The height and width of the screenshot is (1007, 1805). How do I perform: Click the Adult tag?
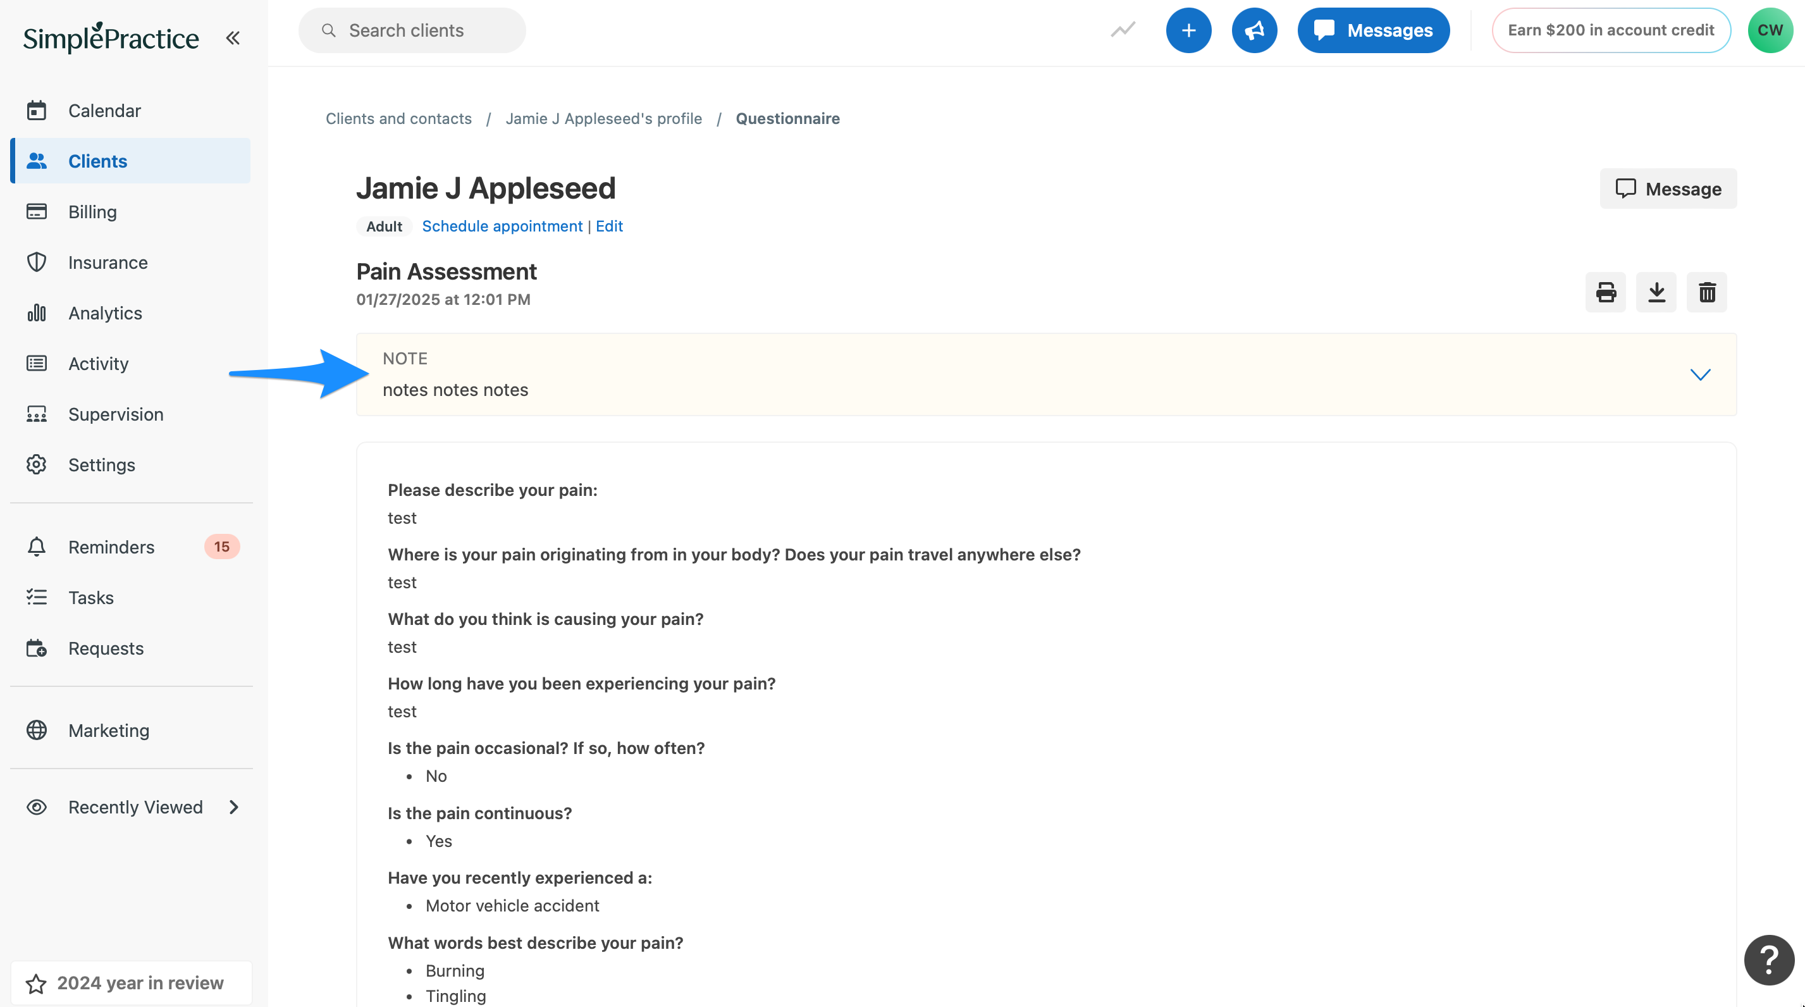tap(384, 226)
